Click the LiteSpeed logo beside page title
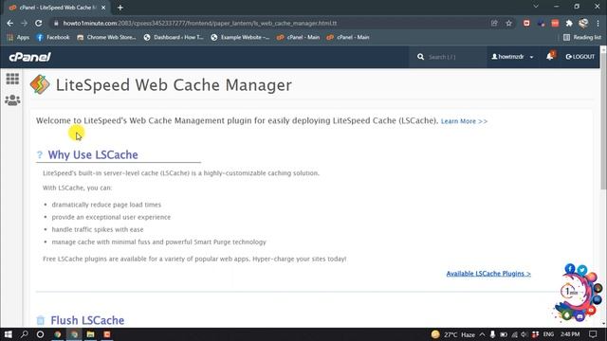This screenshot has height=341, width=607. (x=40, y=84)
